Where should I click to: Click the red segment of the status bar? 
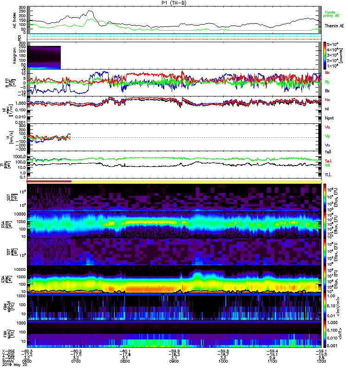pyautogui.click(x=49, y=181)
